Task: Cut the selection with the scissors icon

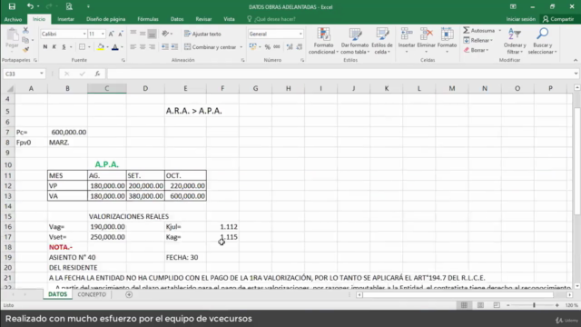Action: coord(25,30)
